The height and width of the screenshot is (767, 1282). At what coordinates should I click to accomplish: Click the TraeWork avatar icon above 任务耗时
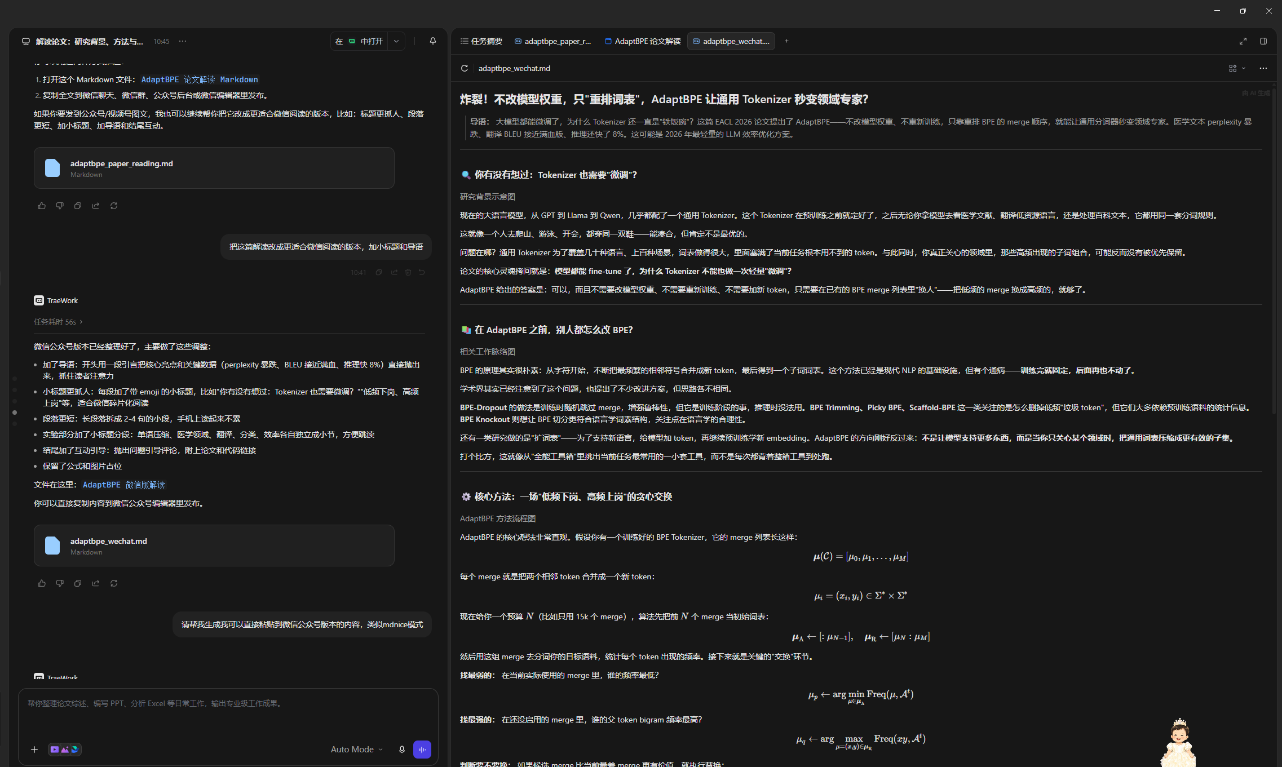coord(39,300)
